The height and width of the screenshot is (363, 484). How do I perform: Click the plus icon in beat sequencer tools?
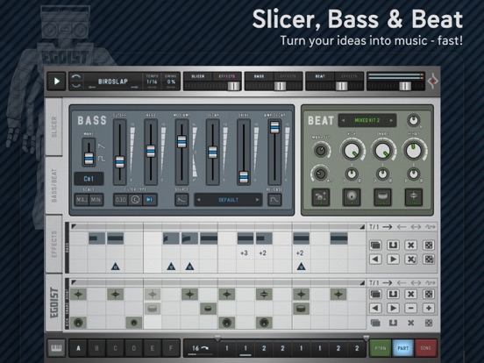429,308
